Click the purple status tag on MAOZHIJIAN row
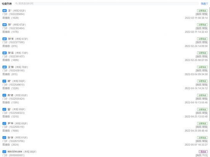210x157 pixels. (x=203, y=152)
